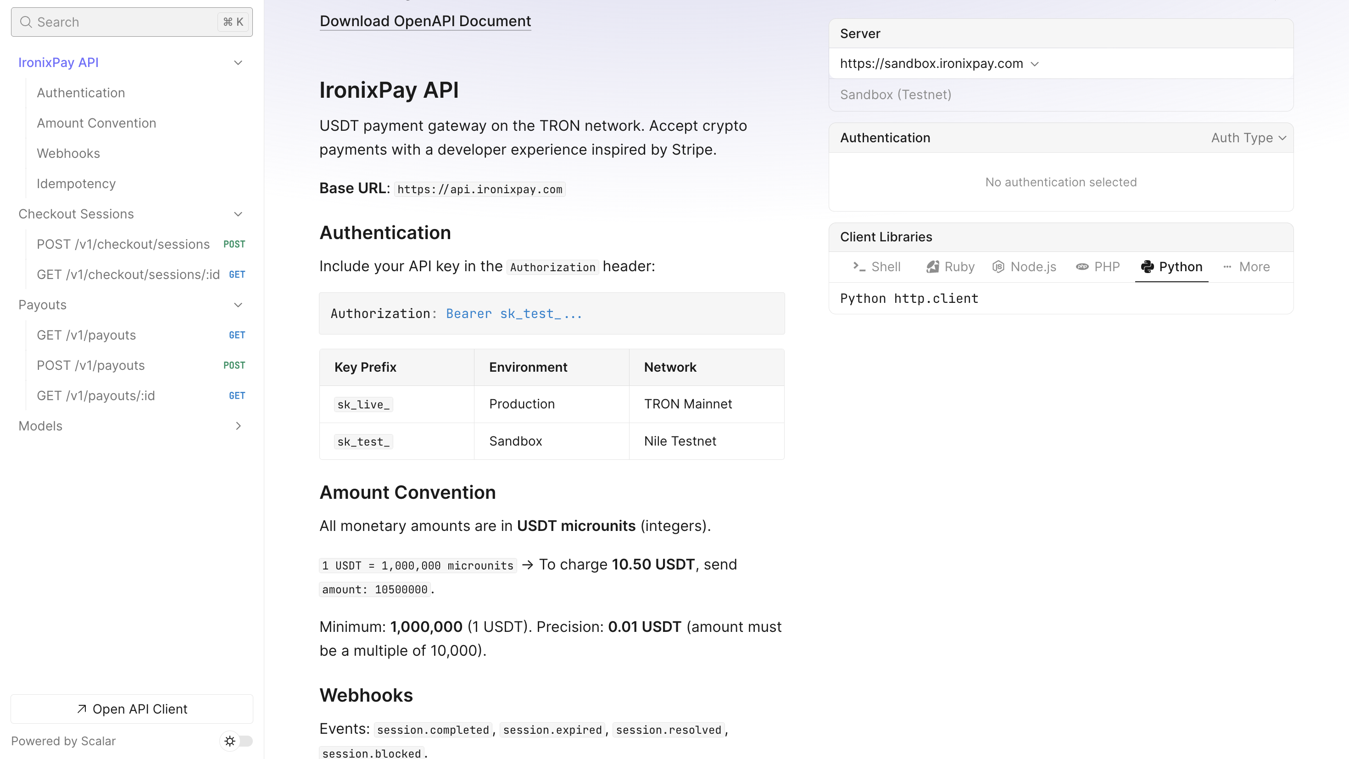
Task: Select GET /v1/payouts/:id endpoint
Action: [95, 396]
